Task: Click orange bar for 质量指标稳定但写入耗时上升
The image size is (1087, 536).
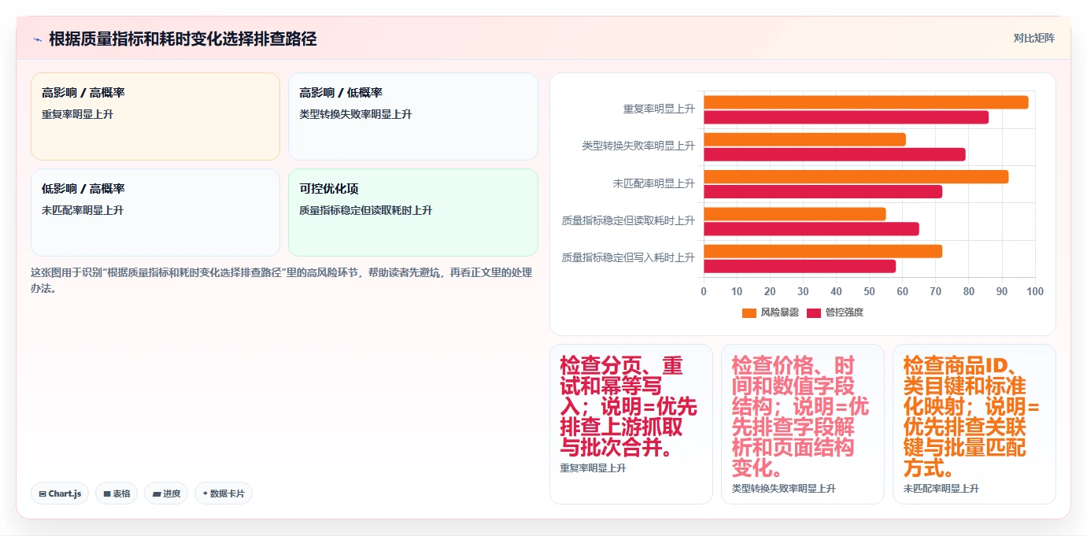Action: pyautogui.click(x=823, y=251)
